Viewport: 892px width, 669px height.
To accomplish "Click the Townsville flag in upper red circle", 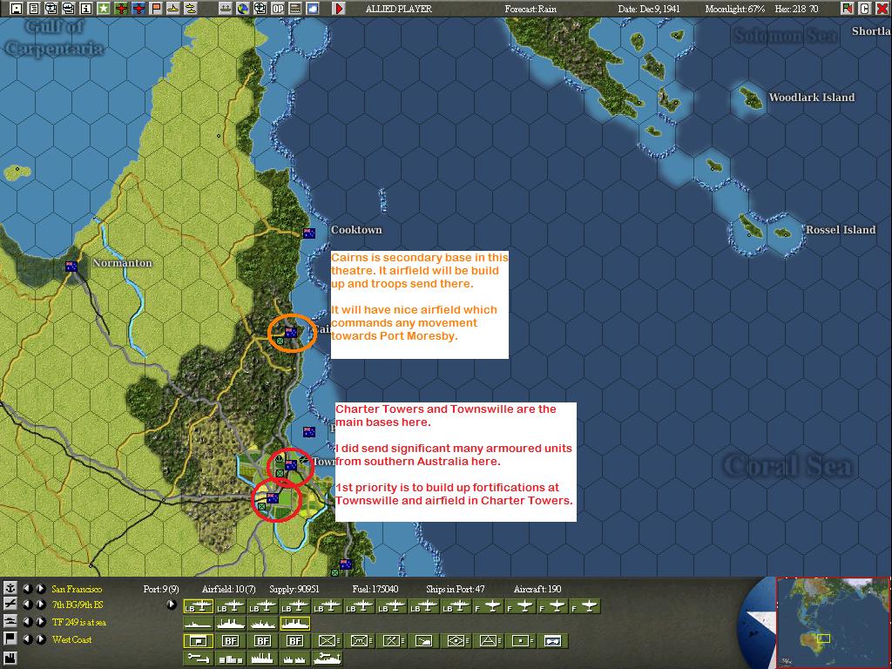I will click(291, 465).
